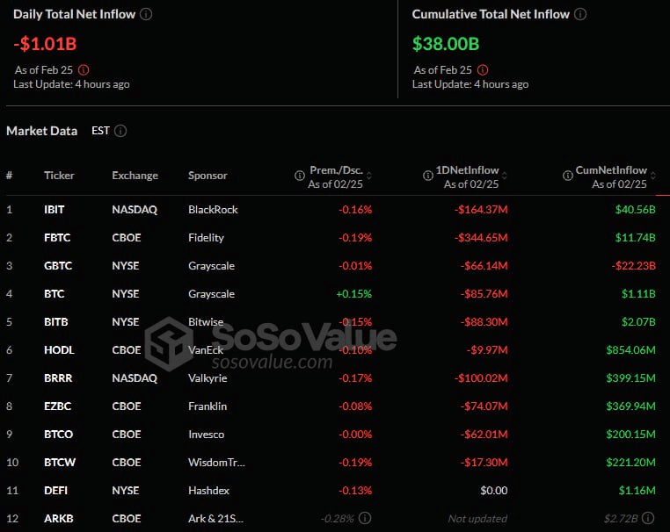Click the -$1.01B daily inflow value
This screenshot has width=670, height=532.
[45, 44]
